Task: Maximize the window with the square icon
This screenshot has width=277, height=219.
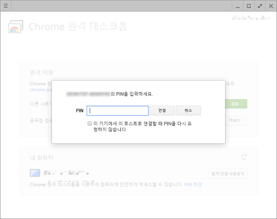Action: [x=249, y=6]
